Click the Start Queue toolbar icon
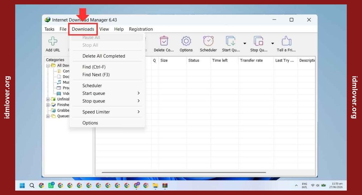The width and height of the screenshot is (362, 195). (230, 41)
